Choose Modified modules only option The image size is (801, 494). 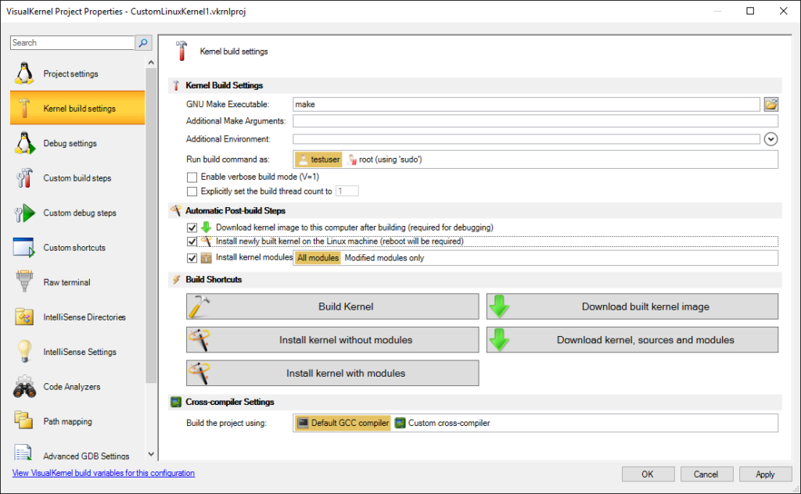(x=384, y=258)
